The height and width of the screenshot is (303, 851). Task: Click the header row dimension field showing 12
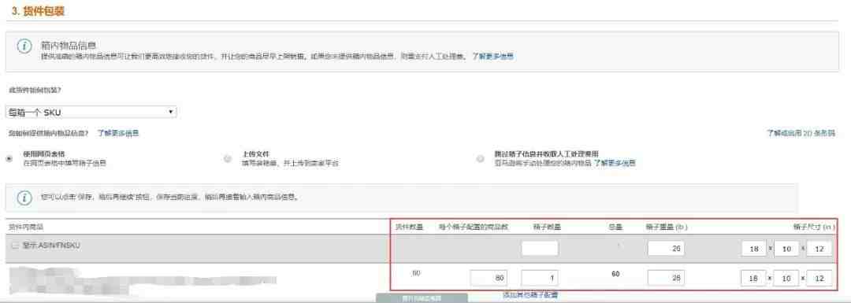[x=819, y=248]
